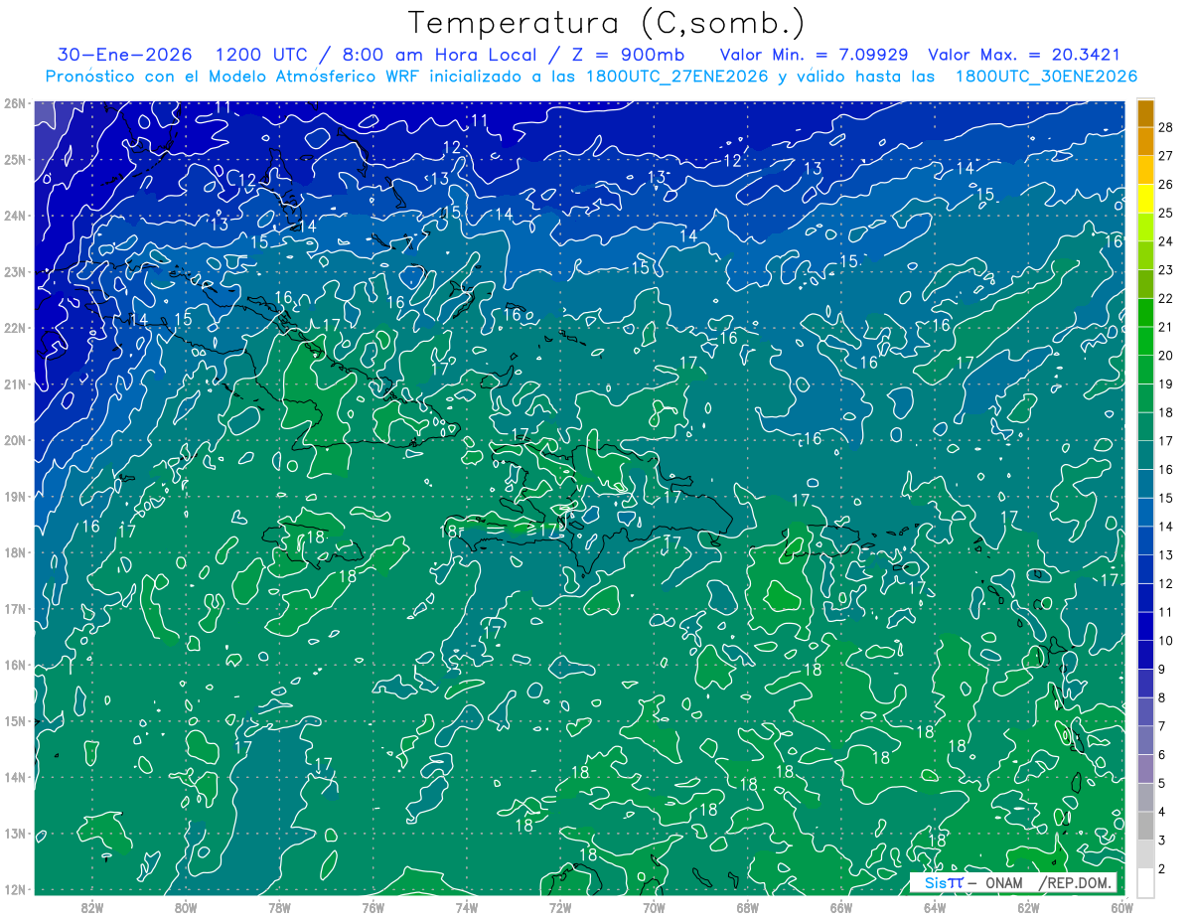The height and width of the screenshot is (921, 1192).
Task: Click the colorbar scale label "5"
Action: (x=1162, y=783)
